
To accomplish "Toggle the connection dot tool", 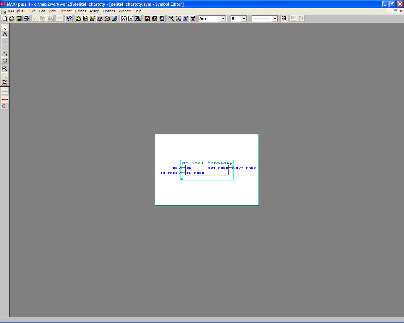I will point(5,91).
